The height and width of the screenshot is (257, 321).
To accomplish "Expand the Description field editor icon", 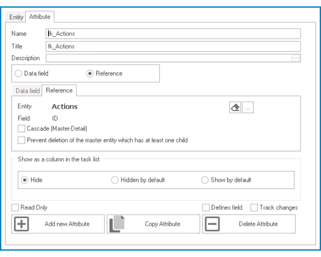I will [295, 58].
